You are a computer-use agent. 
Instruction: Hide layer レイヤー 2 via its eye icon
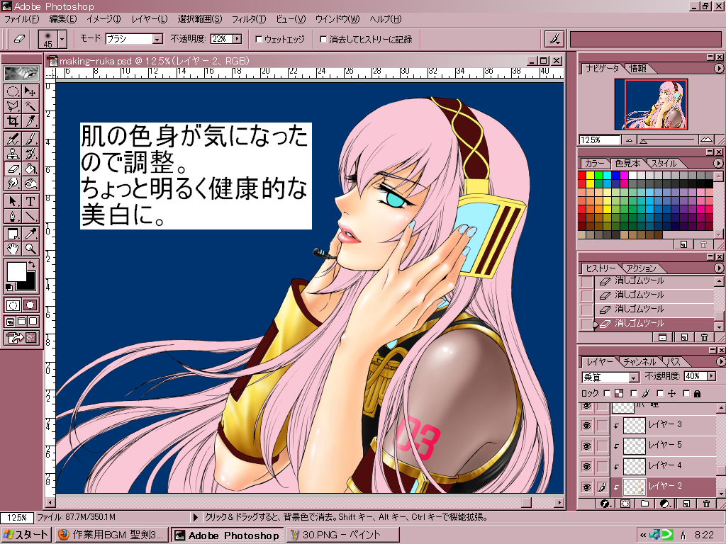[x=586, y=487]
